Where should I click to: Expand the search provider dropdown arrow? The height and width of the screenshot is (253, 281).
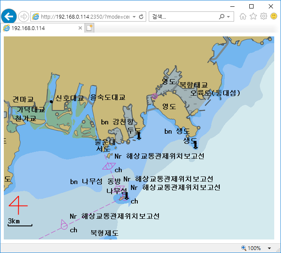pyautogui.click(x=229, y=17)
